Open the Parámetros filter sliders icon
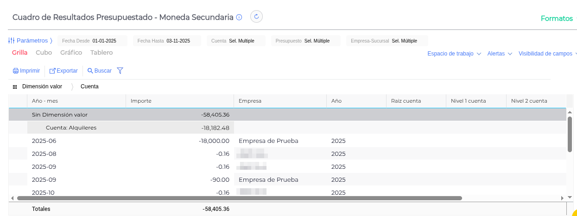577x216 pixels. coord(12,41)
